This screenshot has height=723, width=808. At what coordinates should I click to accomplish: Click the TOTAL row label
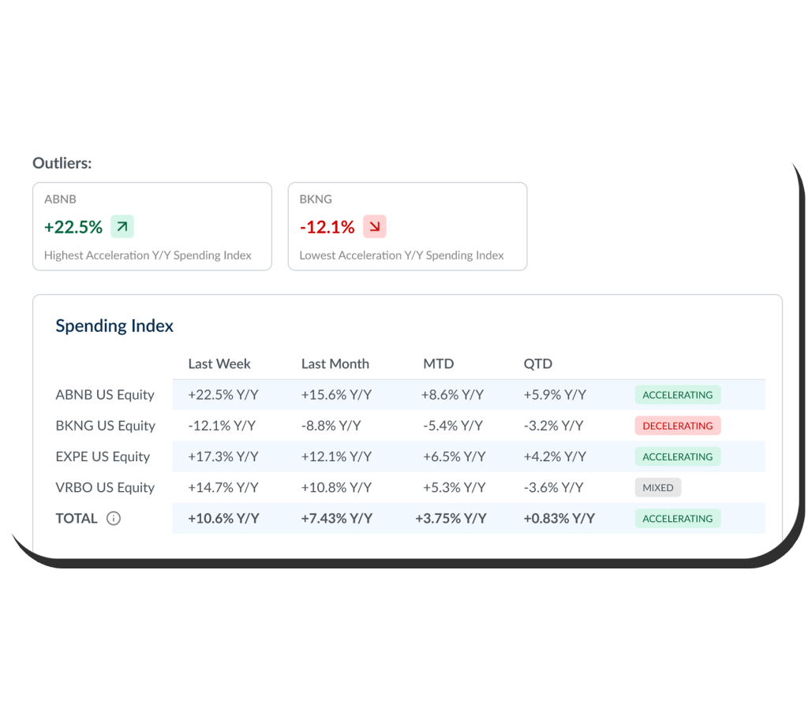pyautogui.click(x=77, y=518)
